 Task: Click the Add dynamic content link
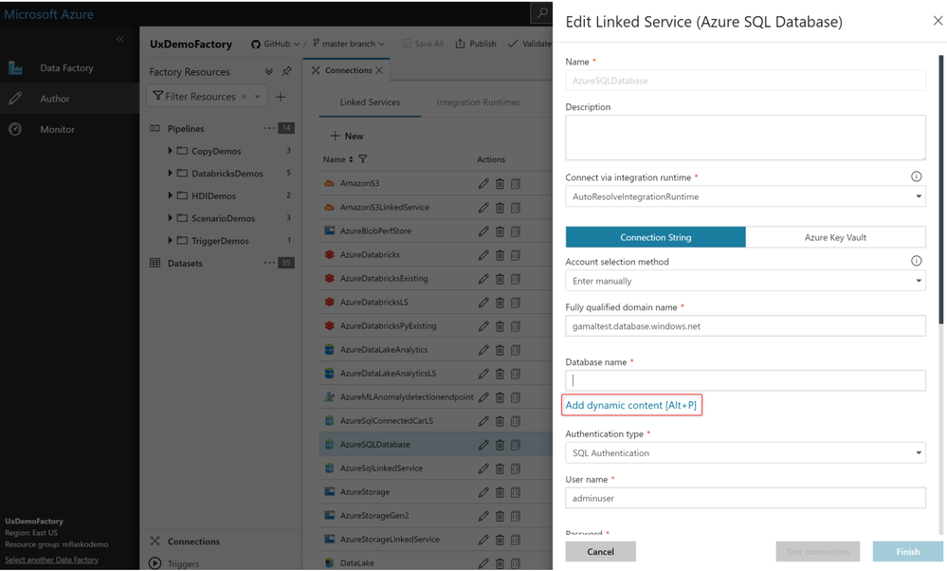point(631,405)
